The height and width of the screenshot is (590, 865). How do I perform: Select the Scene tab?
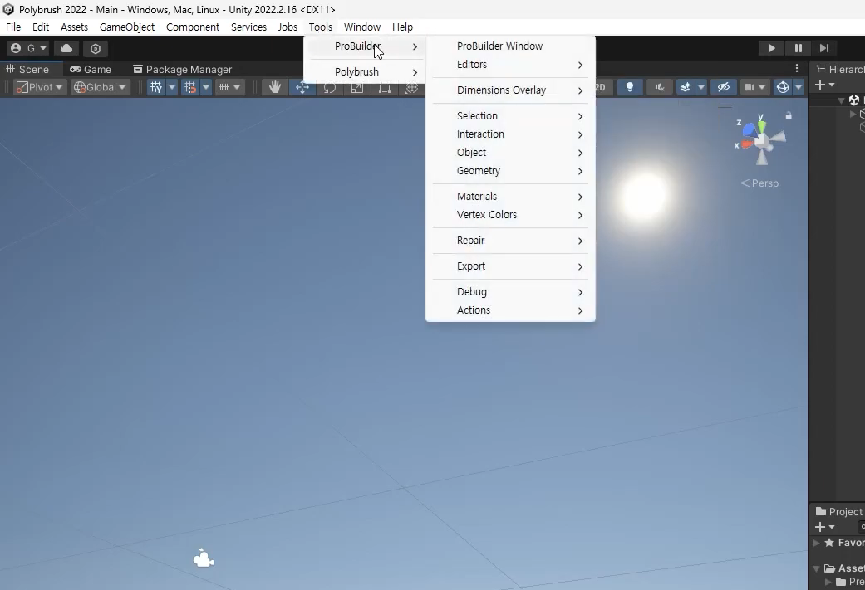(27, 69)
